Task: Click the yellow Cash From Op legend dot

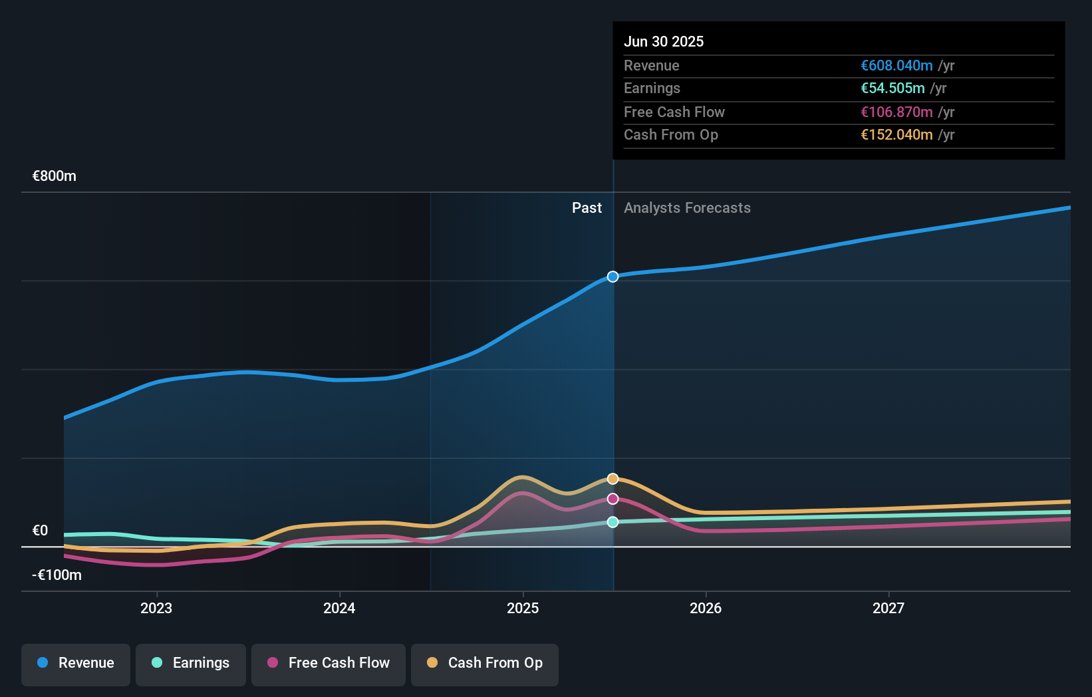Action: pyautogui.click(x=433, y=663)
